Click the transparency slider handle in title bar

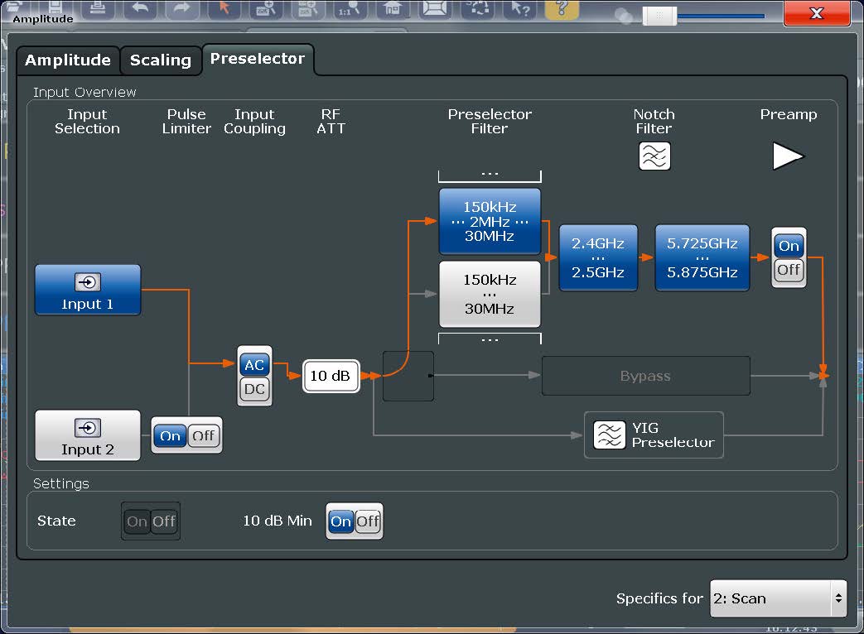(x=660, y=16)
